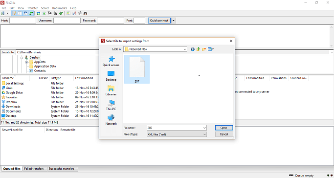Toggle the message log display

pyautogui.click(x=14, y=13)
